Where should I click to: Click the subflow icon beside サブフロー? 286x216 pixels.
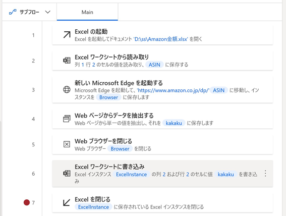(x=13, y=12)
